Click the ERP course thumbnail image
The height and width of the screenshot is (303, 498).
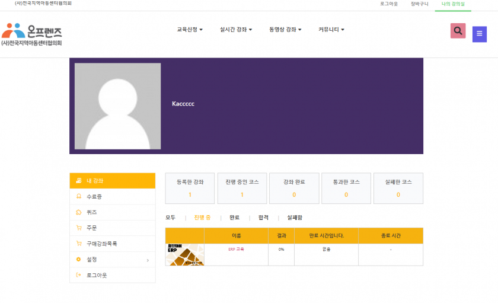pyautogui.click(x=185, y=255)
